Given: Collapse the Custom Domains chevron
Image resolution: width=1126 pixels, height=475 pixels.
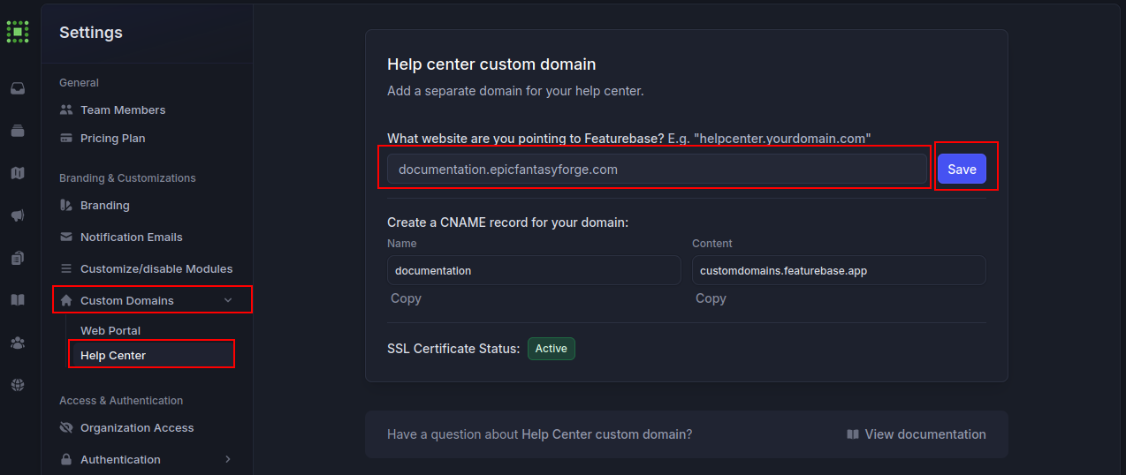Looking at the screenshot, I should point(228,300).
